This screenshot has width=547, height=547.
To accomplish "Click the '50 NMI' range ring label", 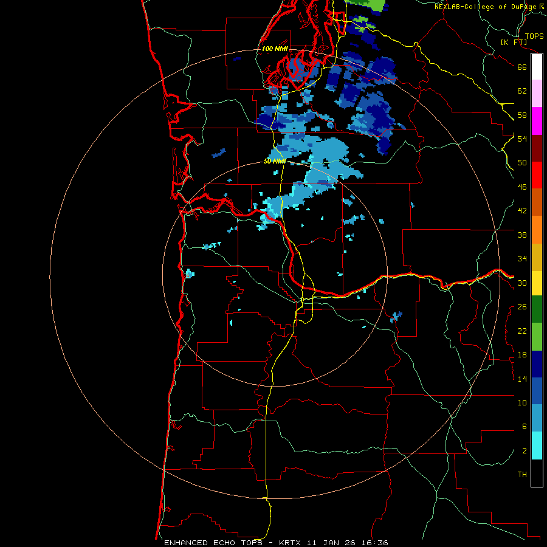I will click(x=275, y=161).
